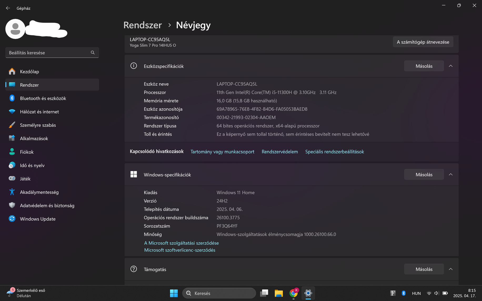Focus the Beállítás keresése search field
The width and height of the screenshot is (482, 301).
[x=52, y=53]
